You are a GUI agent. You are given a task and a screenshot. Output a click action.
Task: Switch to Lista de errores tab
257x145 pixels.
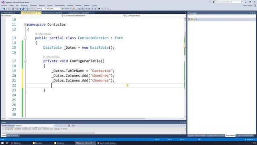[13, 136]
